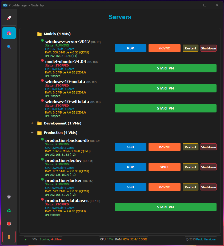This screenshot has height=246, width=224.
Task: Select the rocket icon in the sidebar
Action: (9, 18)
